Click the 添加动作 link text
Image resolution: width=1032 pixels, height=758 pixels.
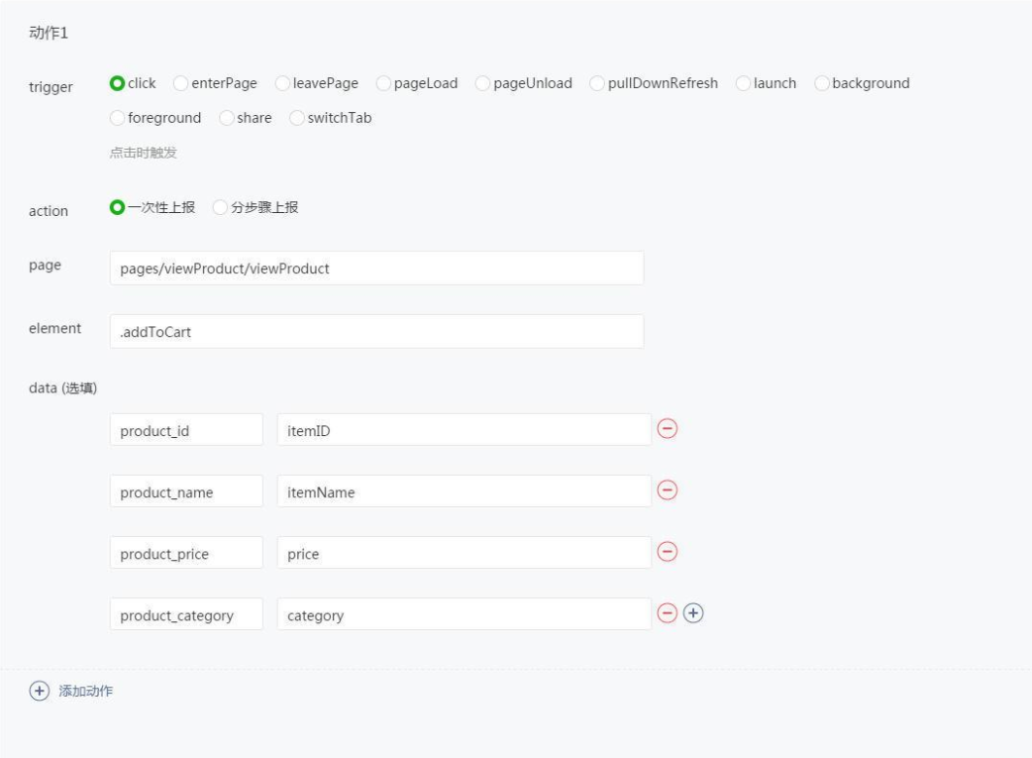coord(87,692)
